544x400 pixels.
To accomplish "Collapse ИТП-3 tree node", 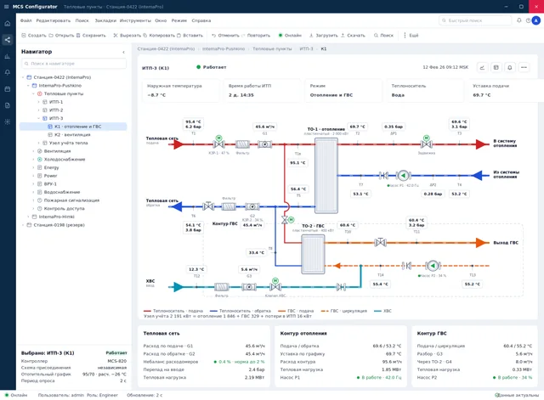I will (x=39, y=119).
